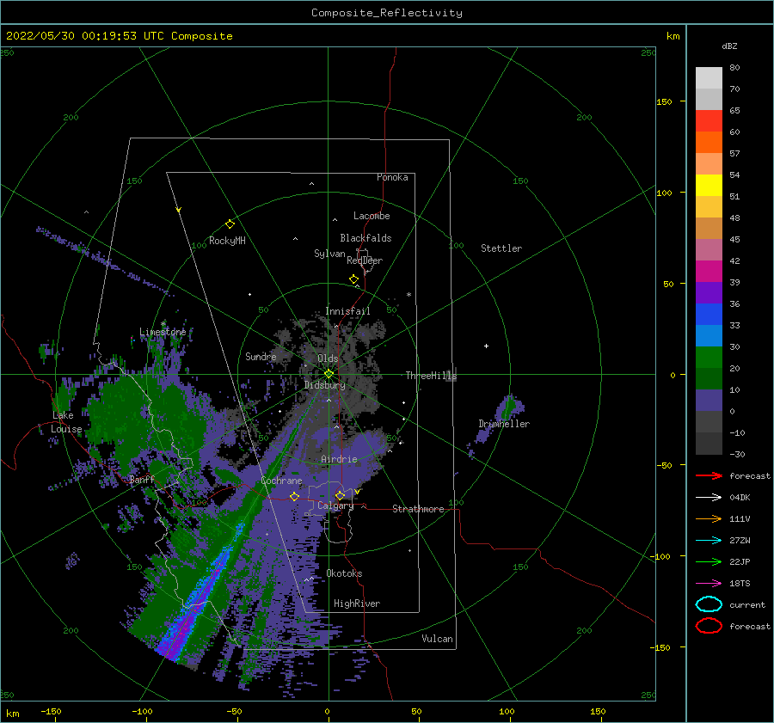Pick the magenta dBZ legend swatch

[709, 271]
